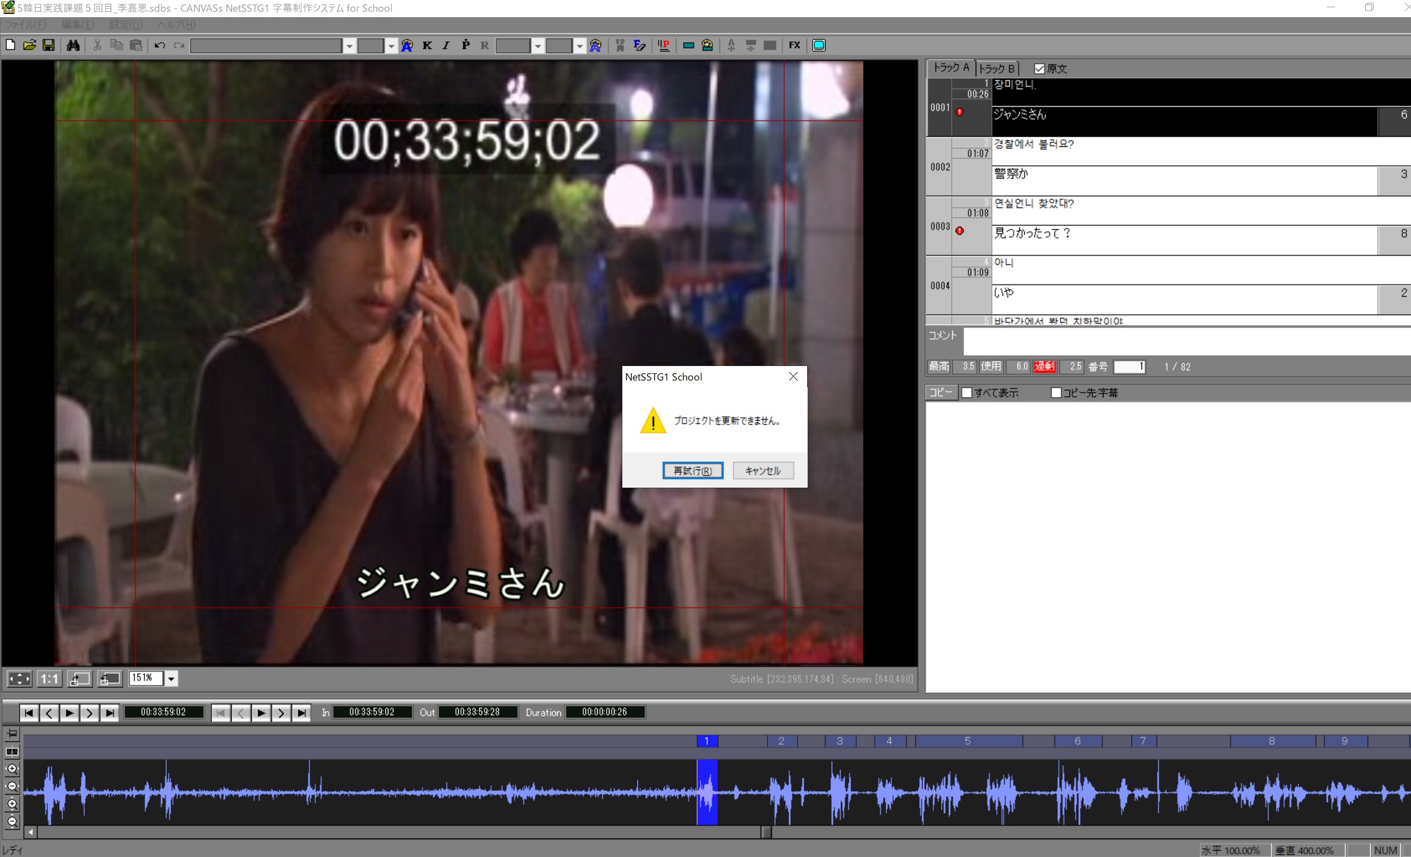Click the コピー button
This screenshot has width=1411, height=857.
pyautogui.click(x=941, y=392)
